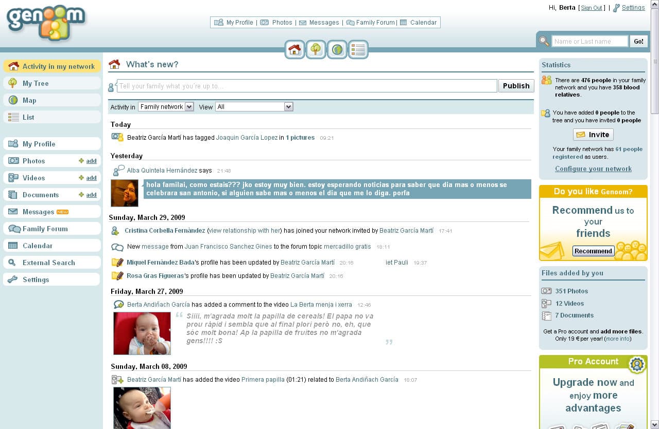Follow the Configure your network link
Screen dimensions: 659x429
[x=593, y=169]
